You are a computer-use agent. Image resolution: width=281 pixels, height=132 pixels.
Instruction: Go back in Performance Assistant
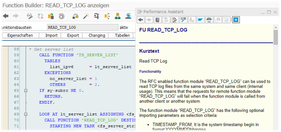point(141,20)
